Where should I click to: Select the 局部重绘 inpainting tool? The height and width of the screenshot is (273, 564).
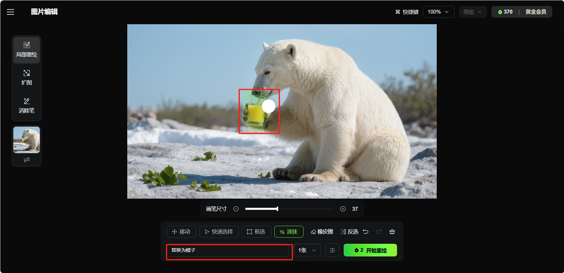tap(27, 50)
